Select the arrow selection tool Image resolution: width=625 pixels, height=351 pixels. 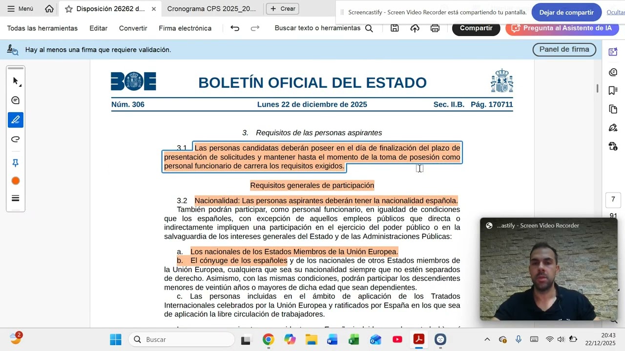point(16,81)
